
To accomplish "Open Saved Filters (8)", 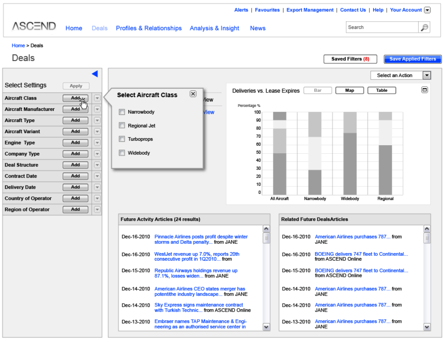I will (x=350, y=59).
